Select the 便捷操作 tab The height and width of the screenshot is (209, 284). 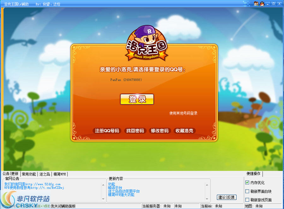coord(253,174)
